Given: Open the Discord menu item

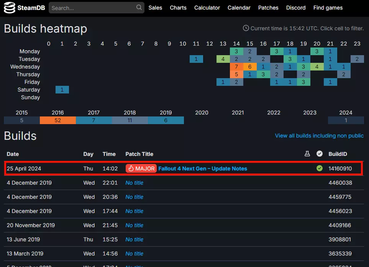Looking at the screenshot, I should 296,8.
